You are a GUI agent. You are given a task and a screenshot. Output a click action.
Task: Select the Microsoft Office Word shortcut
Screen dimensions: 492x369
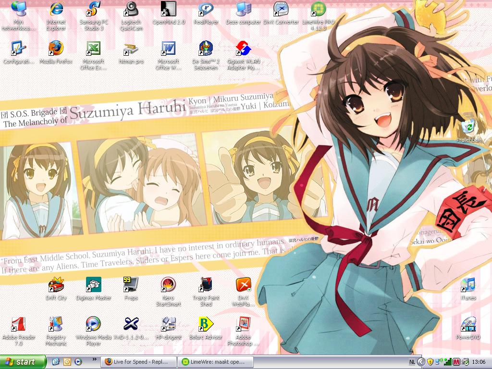coord(169,55)
